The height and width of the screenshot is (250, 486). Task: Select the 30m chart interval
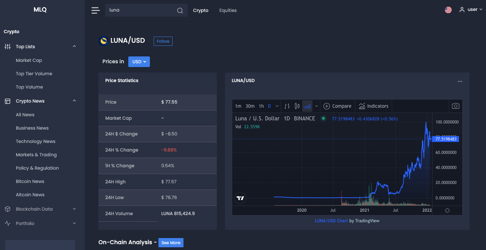250,106
